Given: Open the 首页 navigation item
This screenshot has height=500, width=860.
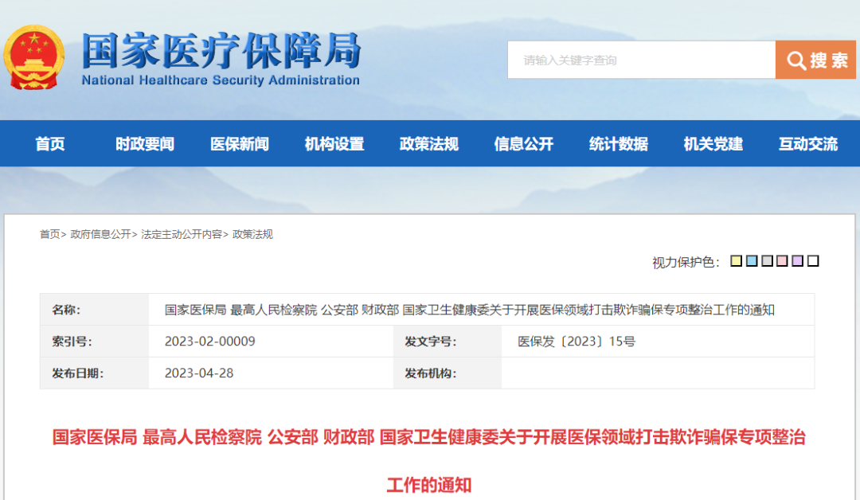Looking at the screenshot, I should 50,143.
